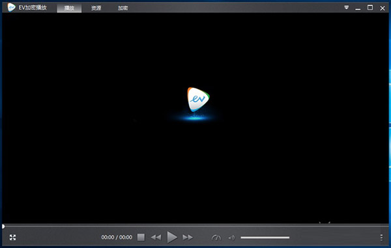Image resolution: width=391 pixels, height=248 pixels.
Task: Open the 资源 tab
Action: point(96,8)
